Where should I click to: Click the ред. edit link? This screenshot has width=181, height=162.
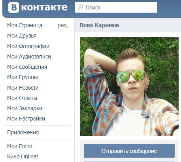click(x=63, y=25)
